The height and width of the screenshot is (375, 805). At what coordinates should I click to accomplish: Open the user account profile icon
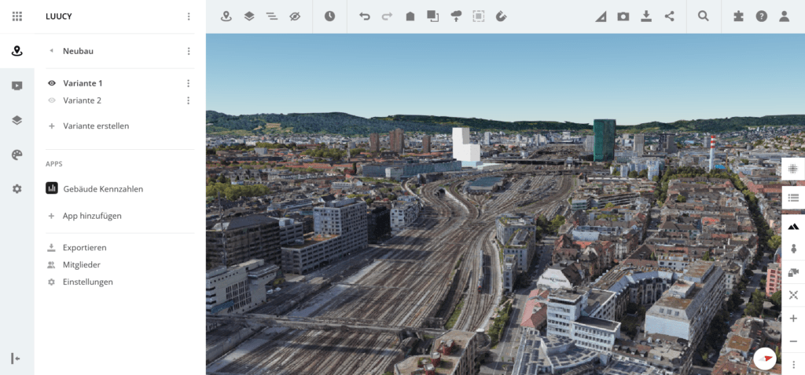pos(784,16)
